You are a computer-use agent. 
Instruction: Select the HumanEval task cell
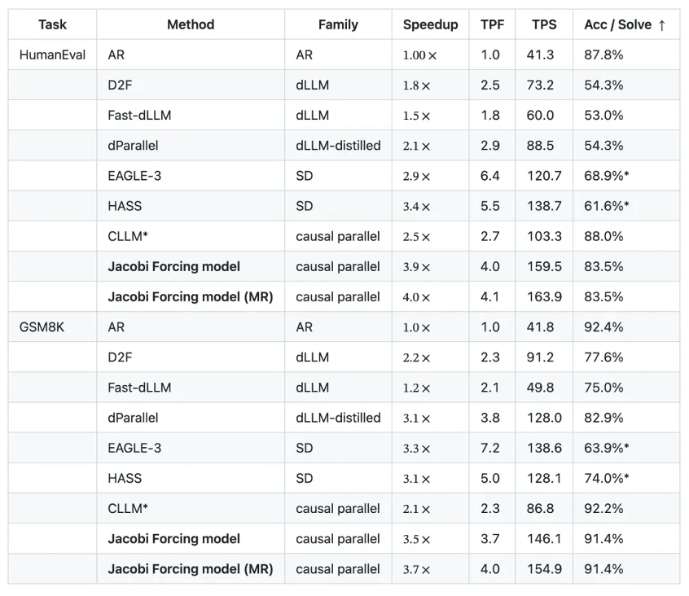53,55
